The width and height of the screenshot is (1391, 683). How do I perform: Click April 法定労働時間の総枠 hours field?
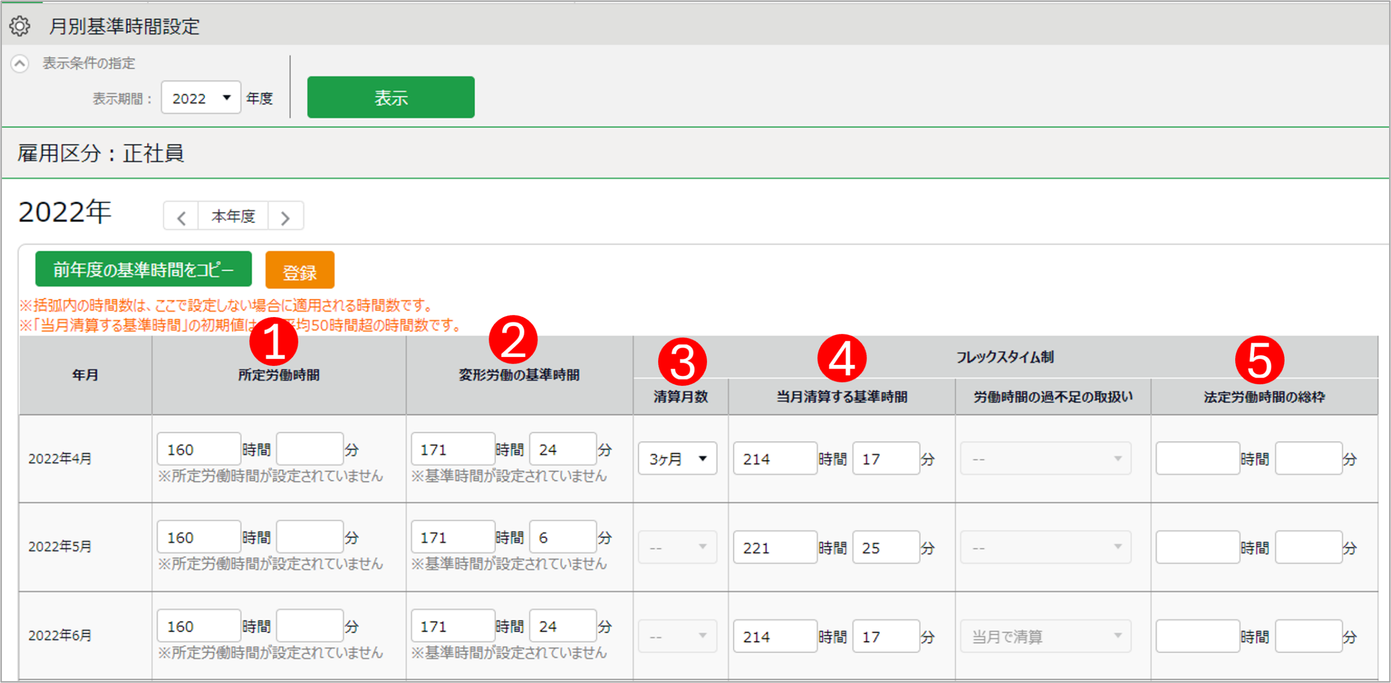(x=1197, y=458)
